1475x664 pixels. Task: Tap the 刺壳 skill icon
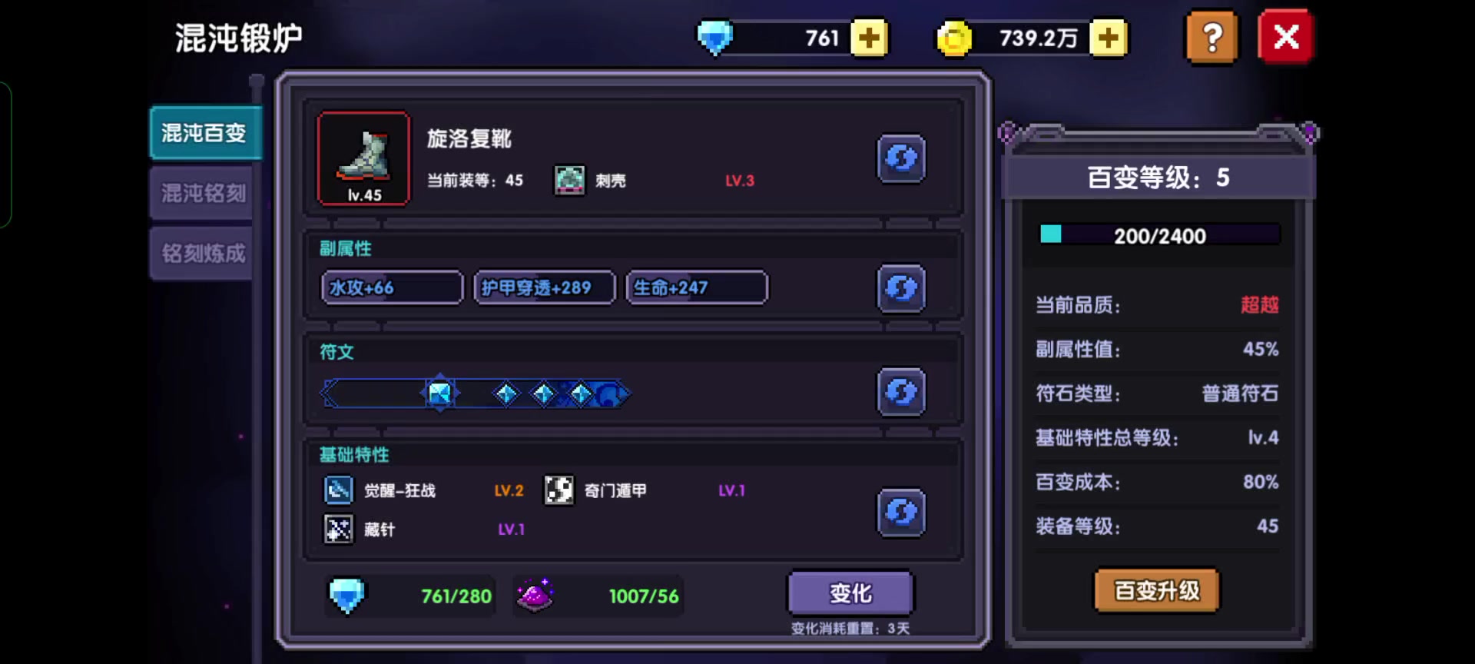(x=569, y=181)
